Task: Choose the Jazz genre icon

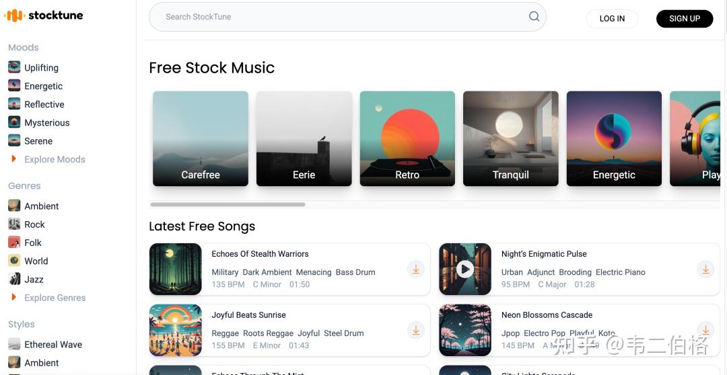Action: (14, 280)
